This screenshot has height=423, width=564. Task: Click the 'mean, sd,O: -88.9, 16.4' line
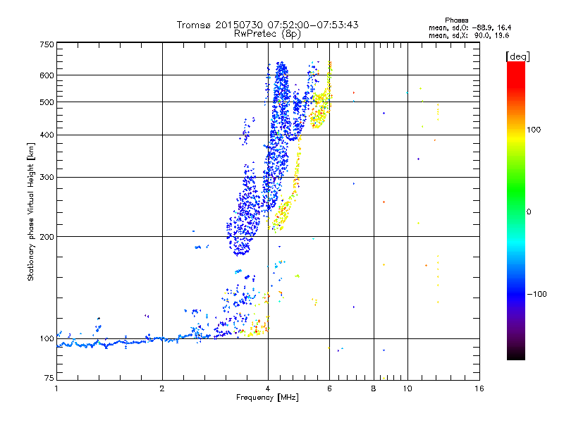[x=470, y=27]
